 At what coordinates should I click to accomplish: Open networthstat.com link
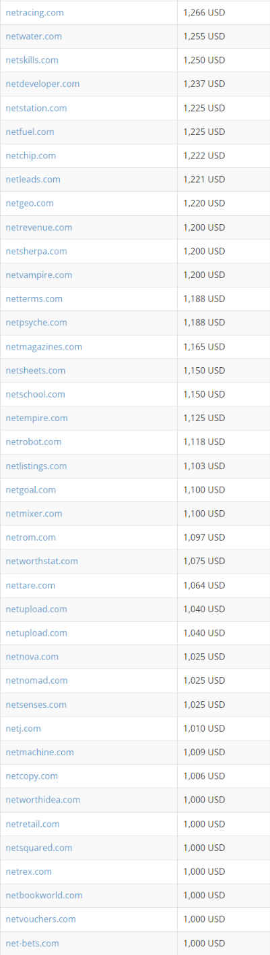point(42,561)
